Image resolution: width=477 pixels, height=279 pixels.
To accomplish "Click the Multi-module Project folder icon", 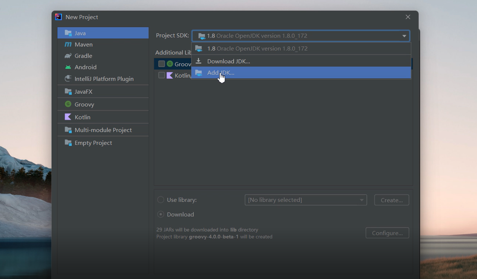I will 68,130.
